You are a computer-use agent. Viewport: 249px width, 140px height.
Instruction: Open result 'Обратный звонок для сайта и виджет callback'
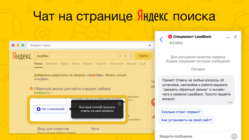[72, 89]
